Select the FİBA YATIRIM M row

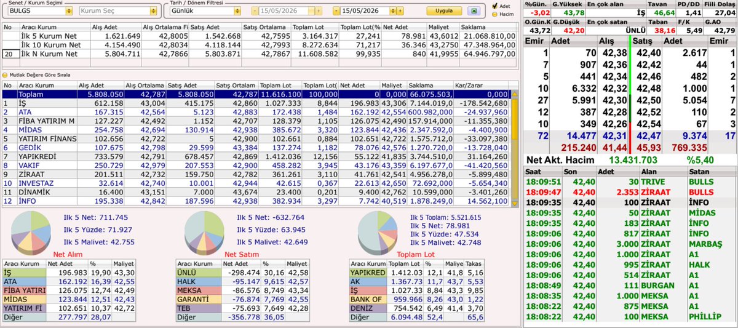256,121
